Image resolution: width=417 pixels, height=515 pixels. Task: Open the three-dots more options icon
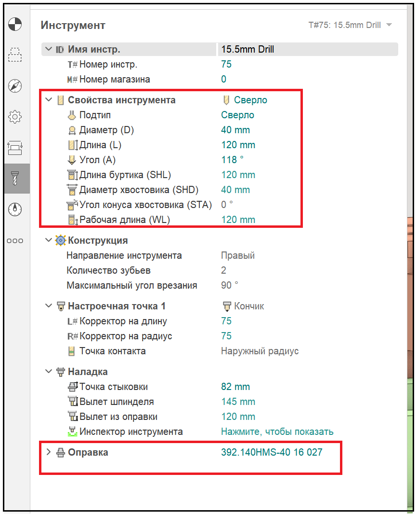(15, 241)
